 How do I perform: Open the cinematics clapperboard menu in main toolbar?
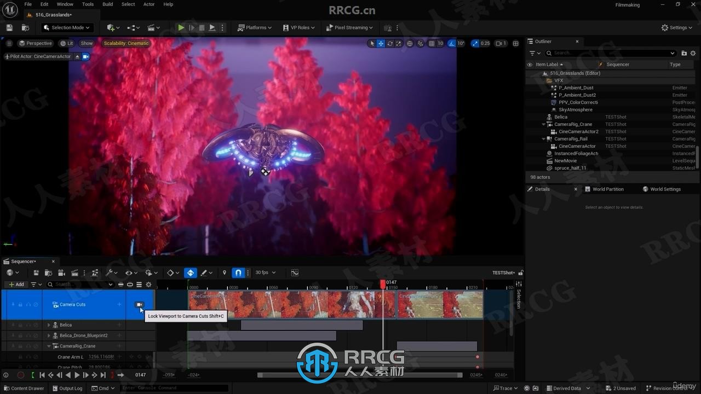coord(153,27)
